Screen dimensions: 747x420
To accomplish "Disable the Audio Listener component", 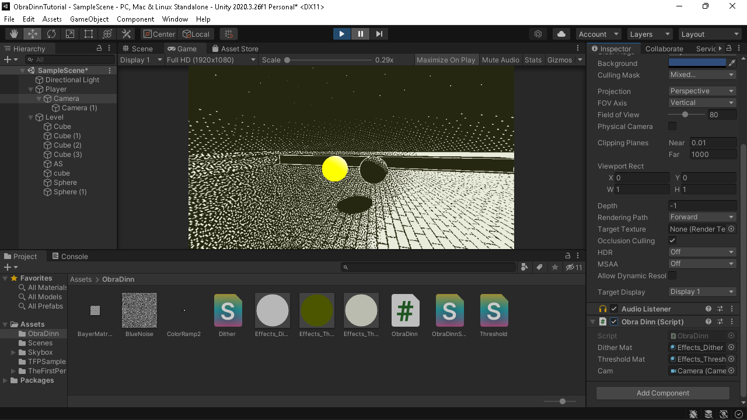I will tap(614, 309).
